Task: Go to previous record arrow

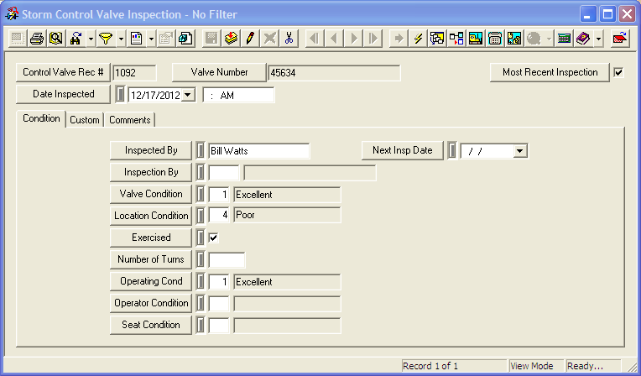Action: pyautogui.click(x=334, y=39)
